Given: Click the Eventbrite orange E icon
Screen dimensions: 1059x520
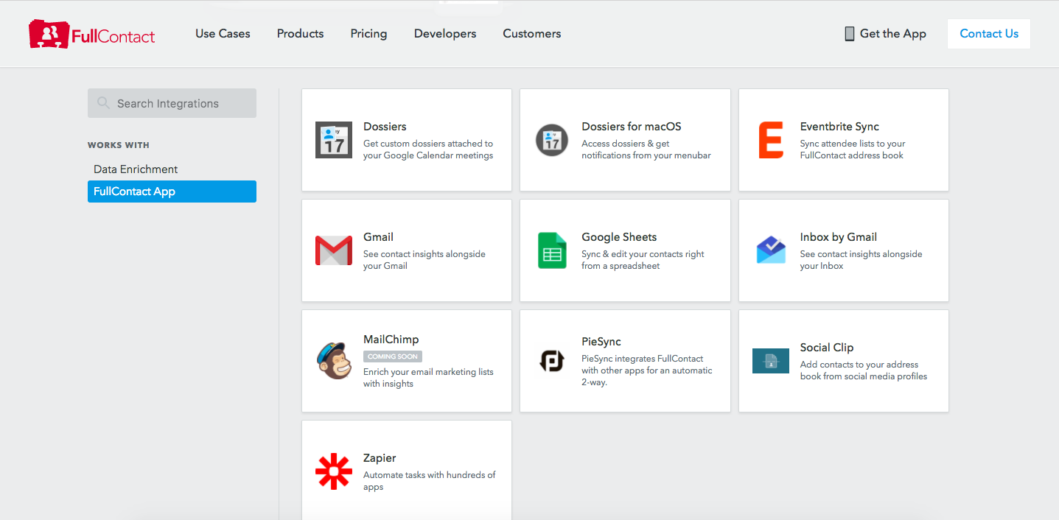Looking at the screenshot, I should 770,140.
